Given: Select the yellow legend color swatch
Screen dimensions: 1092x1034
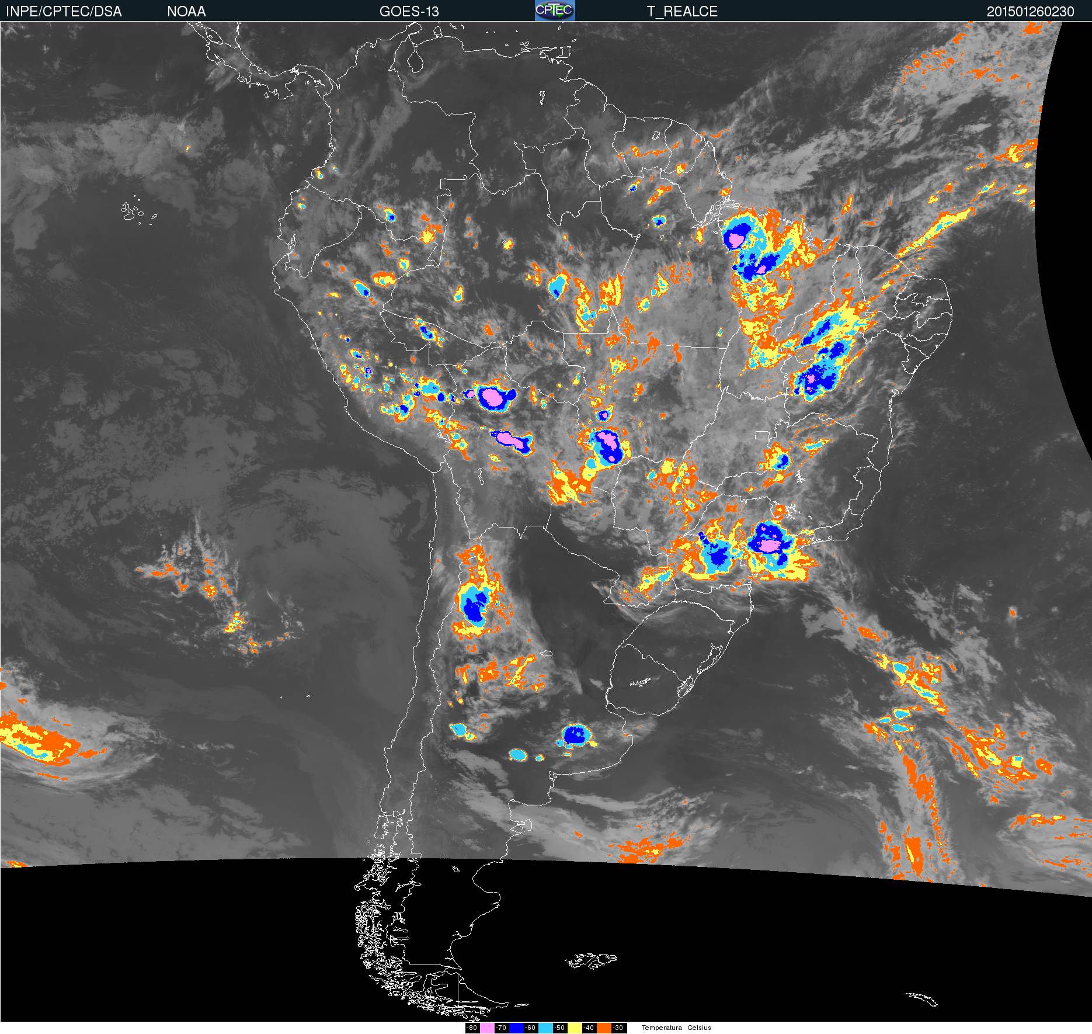Looking at the screenshot, I should pyautogui.click(x=575, y=1028).
